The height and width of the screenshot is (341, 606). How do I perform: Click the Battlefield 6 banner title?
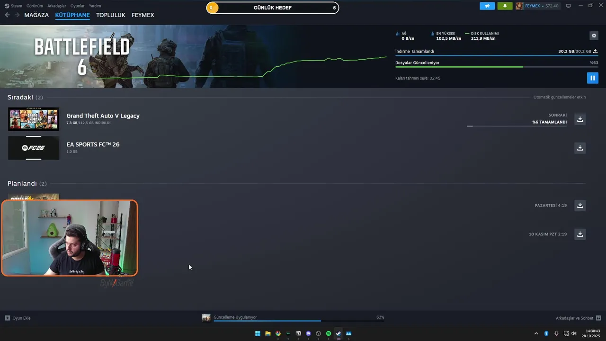(82, 57)
